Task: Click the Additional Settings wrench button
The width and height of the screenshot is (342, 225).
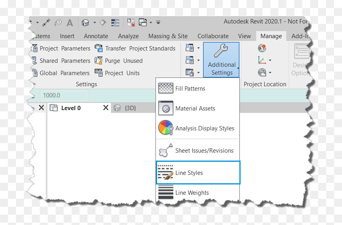Action: 222,60
